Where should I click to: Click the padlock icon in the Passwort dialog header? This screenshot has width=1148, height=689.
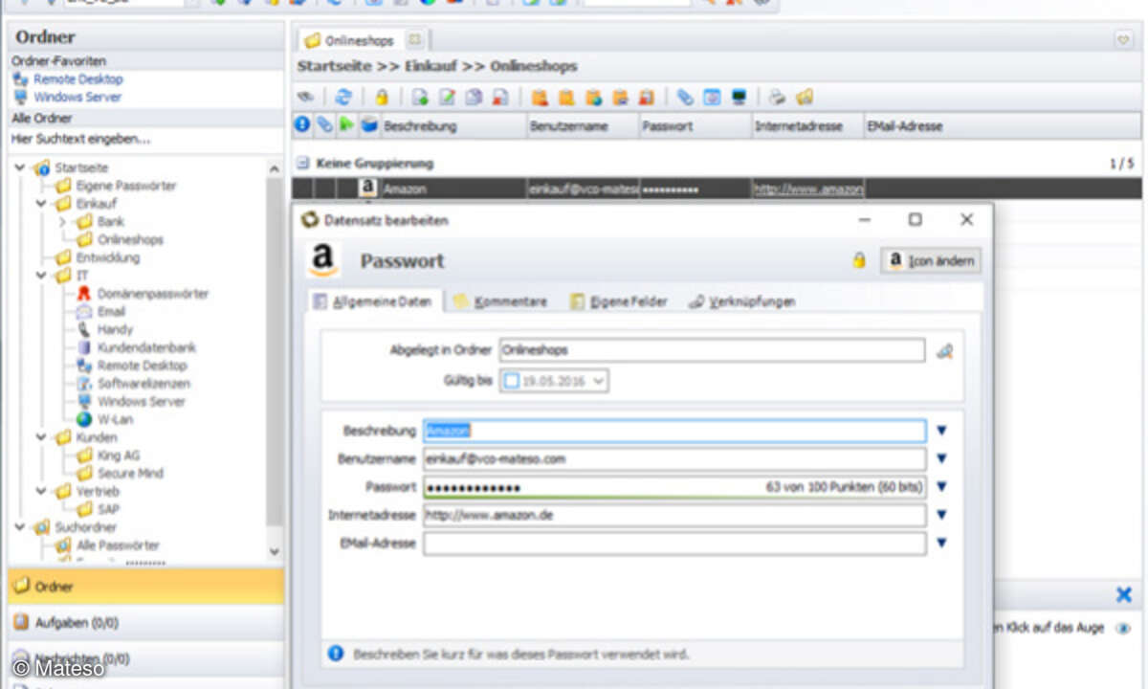point(859,260)
